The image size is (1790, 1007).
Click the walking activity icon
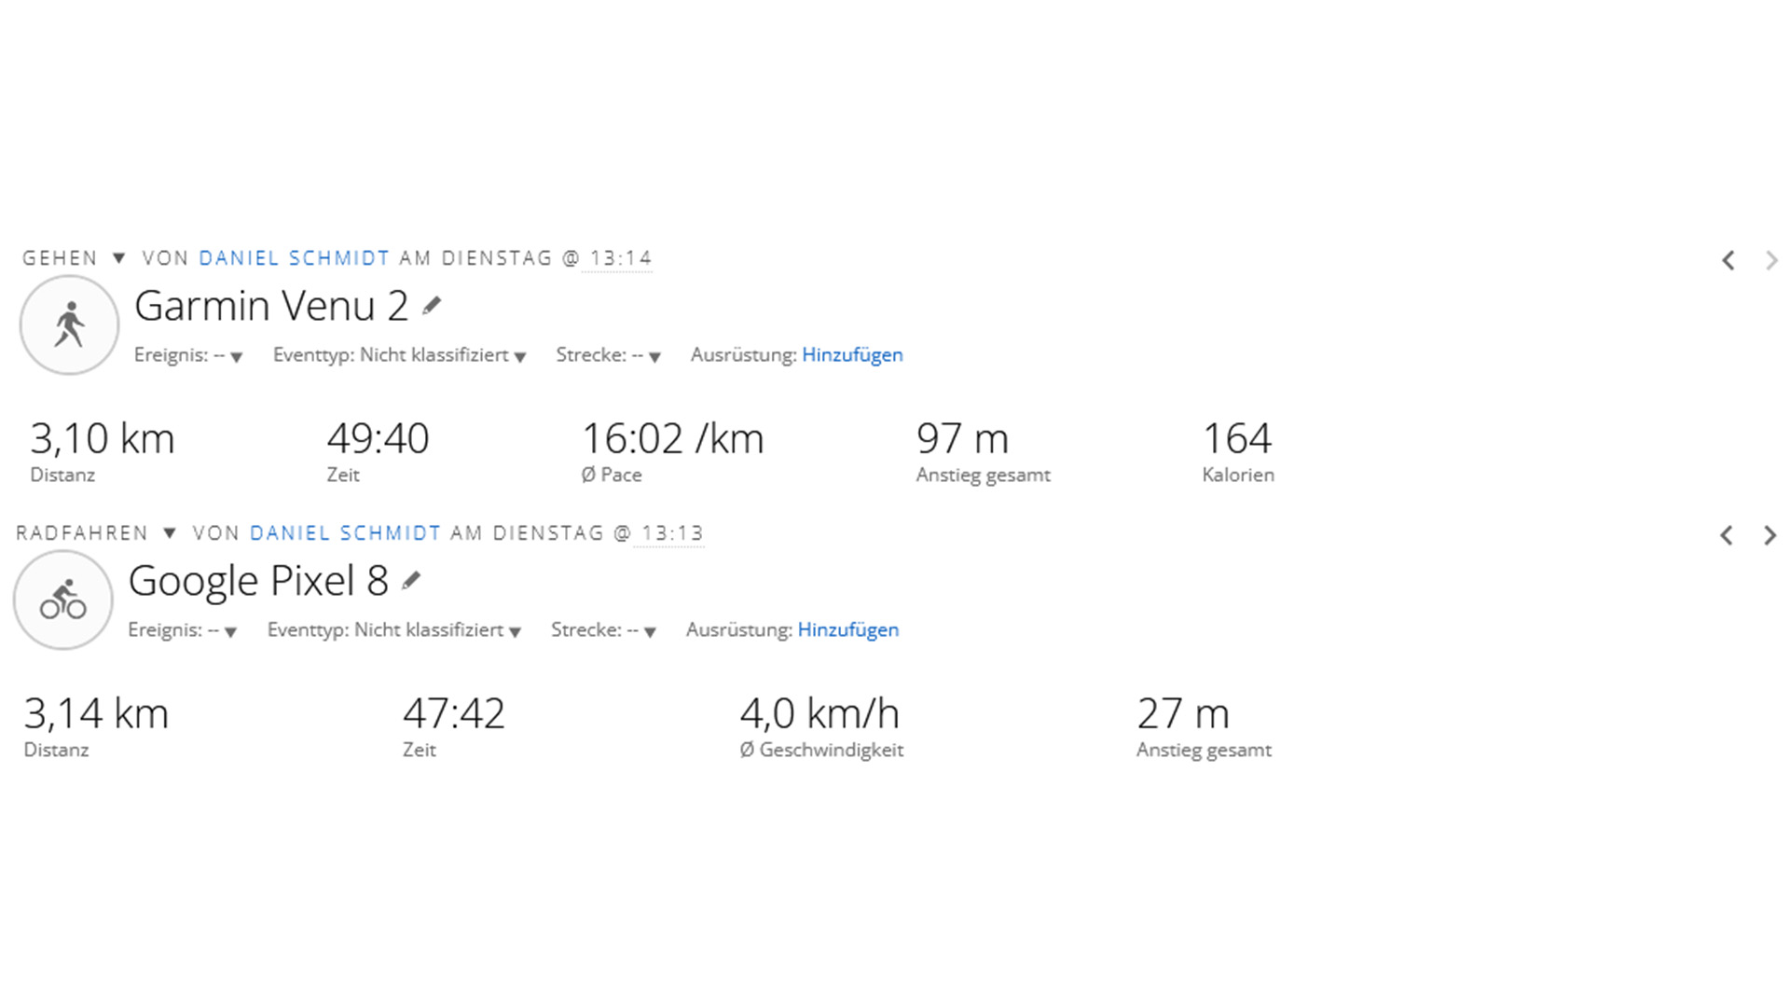(x=69, y=324)
